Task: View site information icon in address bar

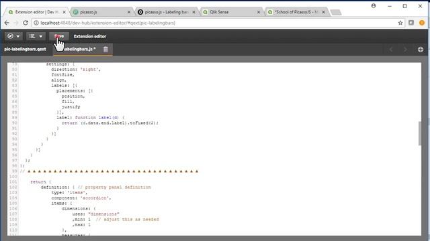Action: click(36, 23)
